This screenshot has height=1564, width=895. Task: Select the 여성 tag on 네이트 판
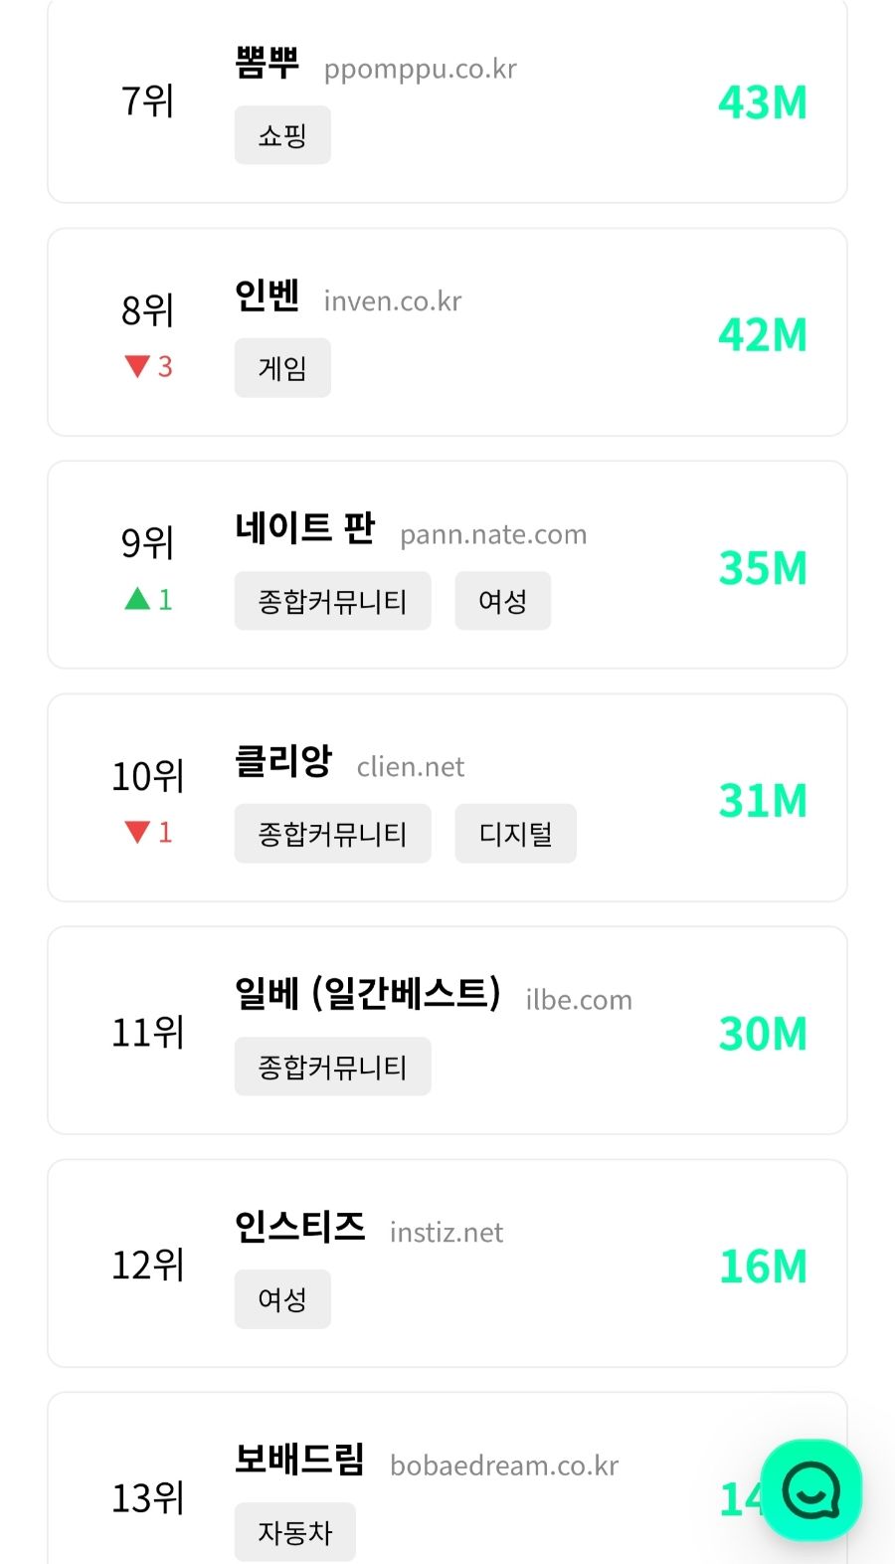pos(502,601)
